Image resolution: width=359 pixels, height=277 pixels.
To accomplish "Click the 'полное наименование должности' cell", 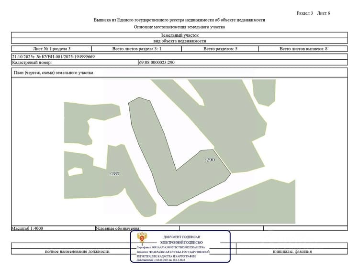I will tap(77, 251).
